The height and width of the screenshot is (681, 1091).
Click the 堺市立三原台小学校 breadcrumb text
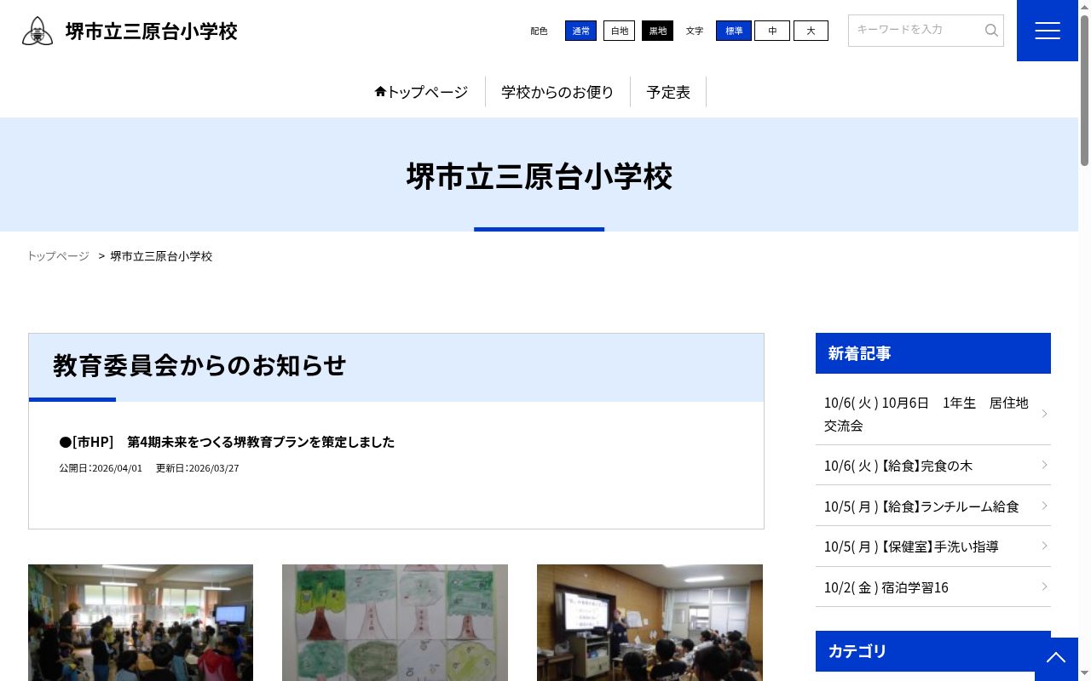161,256
